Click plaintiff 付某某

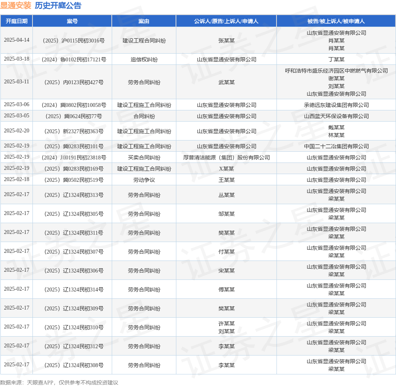pos(227,252)
